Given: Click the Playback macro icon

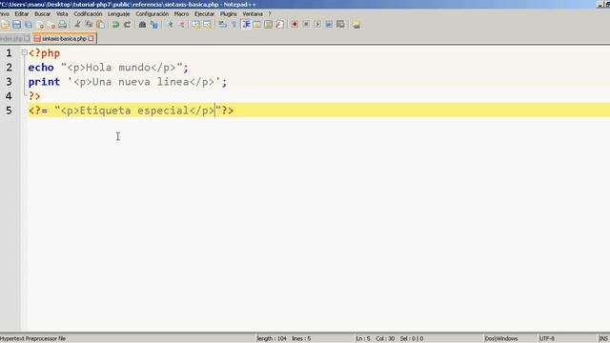Looking at the screenshot, I should point(317,25).
